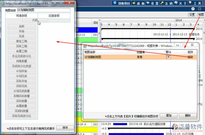This screenshot has height=135, width=205.
Task: Select the 完成 field
Action: [x=22, y=36]
